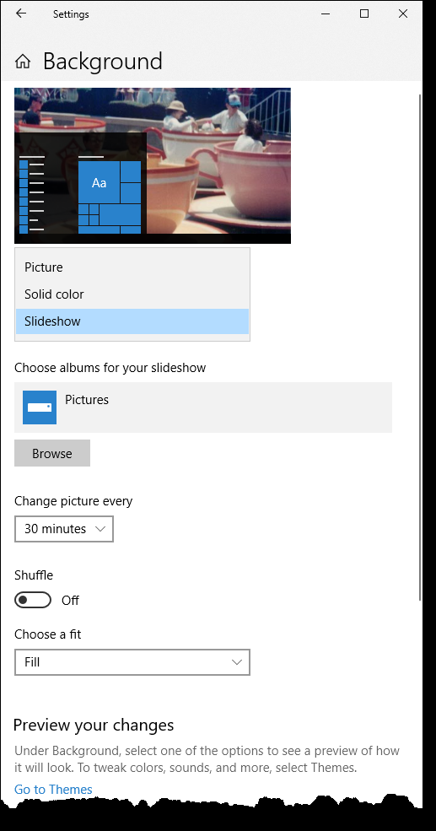
Task: Click the Browse button
Action: click(x=52, y=453)
